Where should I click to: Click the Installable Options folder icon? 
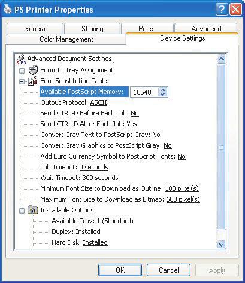click(32, 210)
